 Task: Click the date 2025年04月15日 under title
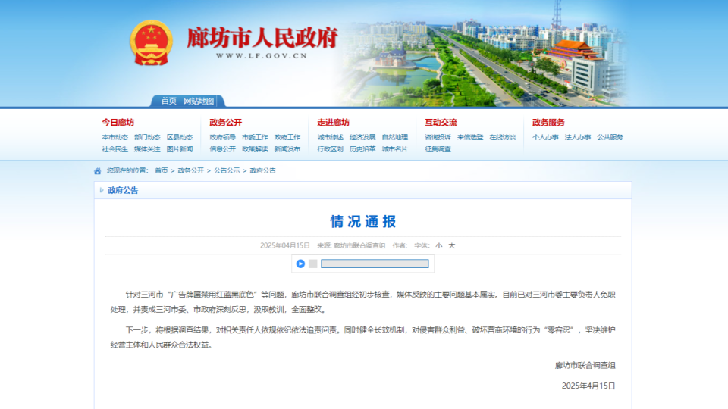(x=285, y=245)
